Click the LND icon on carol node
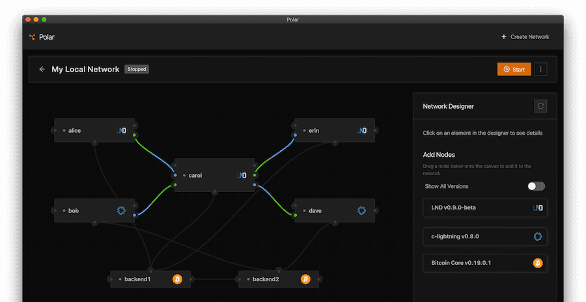The width and height of the screenshot is (586, 302). click(242, 175)
